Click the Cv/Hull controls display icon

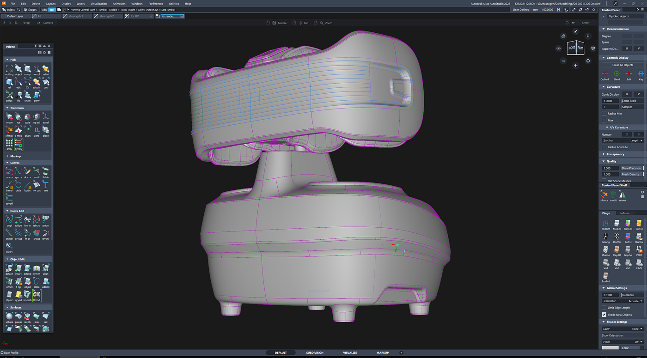click(604, 74)
